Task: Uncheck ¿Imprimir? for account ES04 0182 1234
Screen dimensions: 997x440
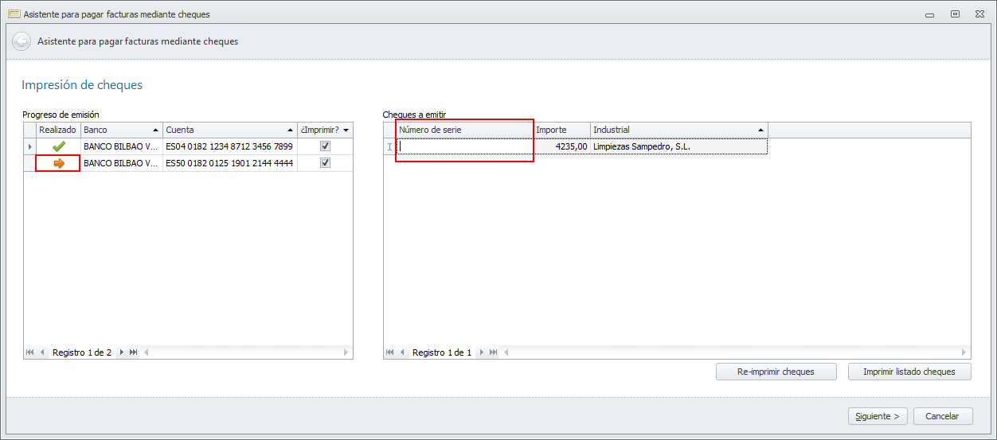Action: coord(324,146)
